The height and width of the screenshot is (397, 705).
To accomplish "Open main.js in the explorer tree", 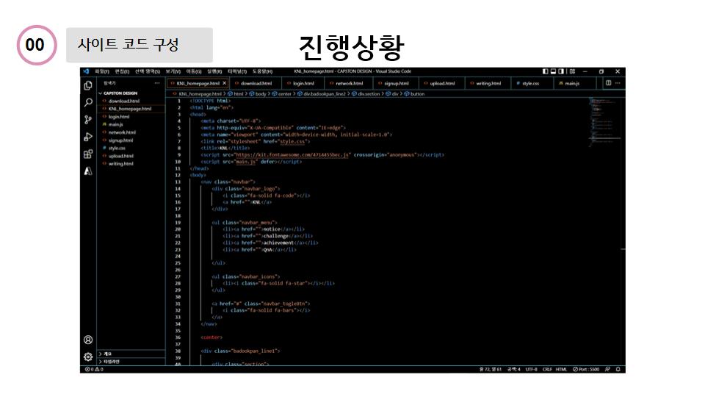I will tap(115, 124).
